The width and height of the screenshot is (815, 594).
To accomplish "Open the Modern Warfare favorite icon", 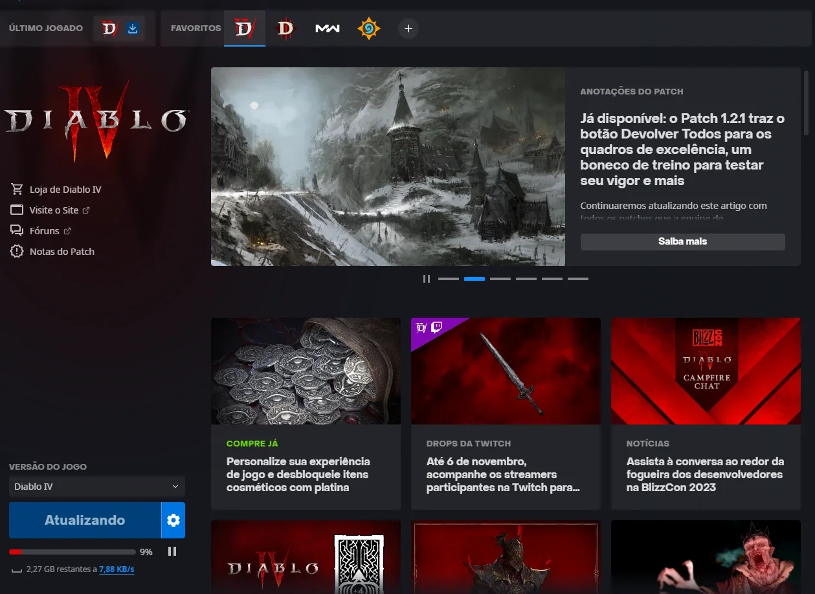I will (328, 28).
